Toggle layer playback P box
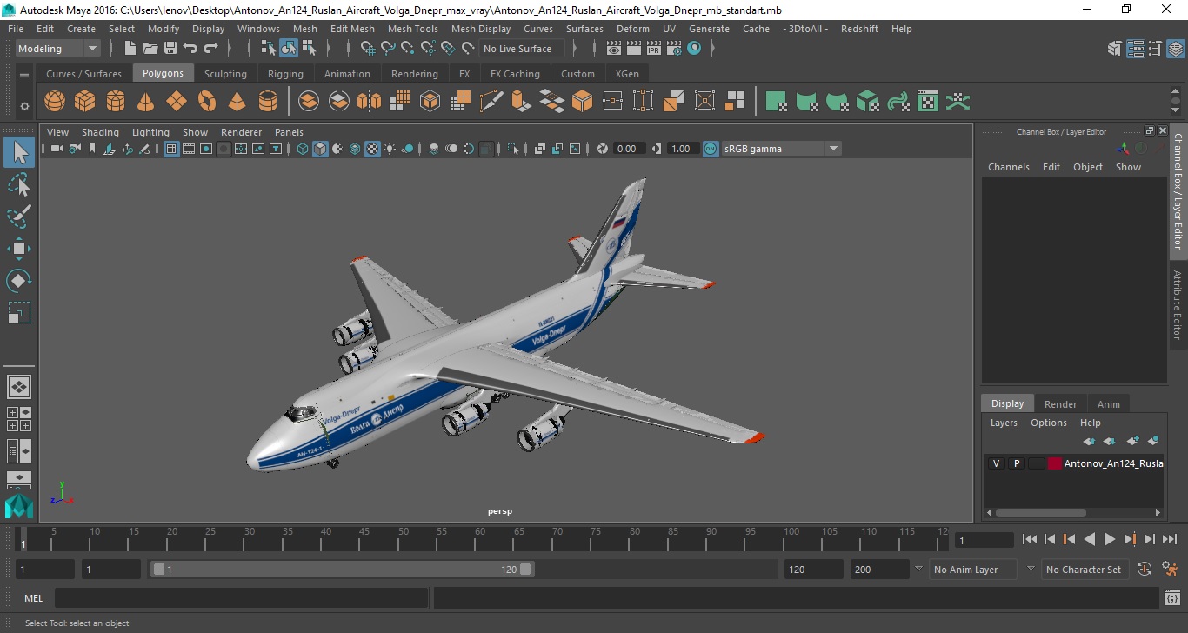This screenshot has width=1188, height=633. 1016,463
